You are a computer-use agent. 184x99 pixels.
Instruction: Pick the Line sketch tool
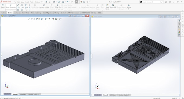pos(18,5)
